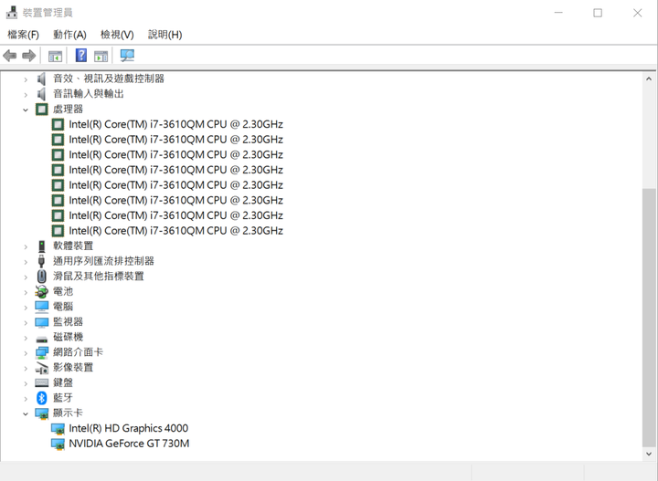
Task: Select the 網路介面卡 category label
Action: pos(78,352)
